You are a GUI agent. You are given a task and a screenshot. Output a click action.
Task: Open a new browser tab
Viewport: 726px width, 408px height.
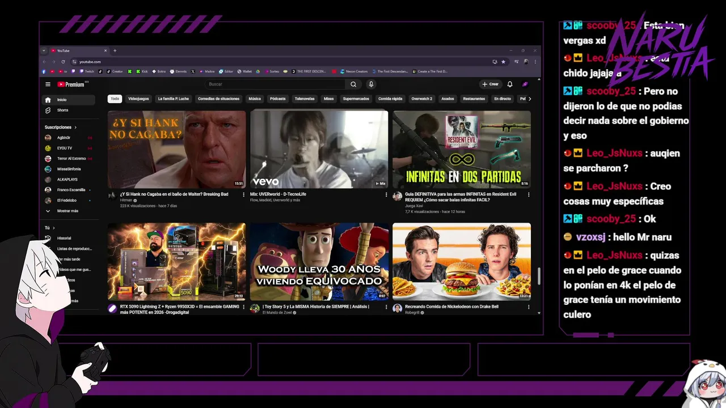(115, 50)
